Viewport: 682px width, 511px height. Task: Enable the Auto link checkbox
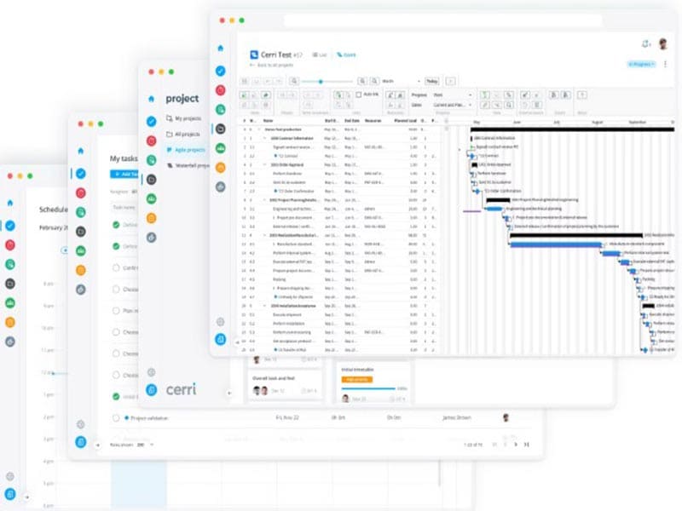coord(359,95)
